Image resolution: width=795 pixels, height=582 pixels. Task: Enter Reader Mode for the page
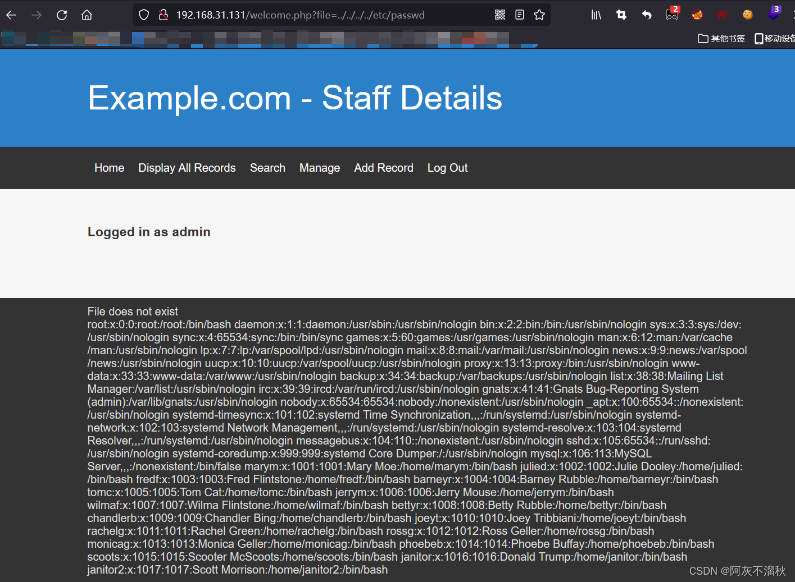pyautogui.click(x=519, y=15)
